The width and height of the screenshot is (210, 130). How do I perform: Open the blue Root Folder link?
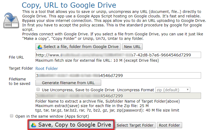pos(47,69)
